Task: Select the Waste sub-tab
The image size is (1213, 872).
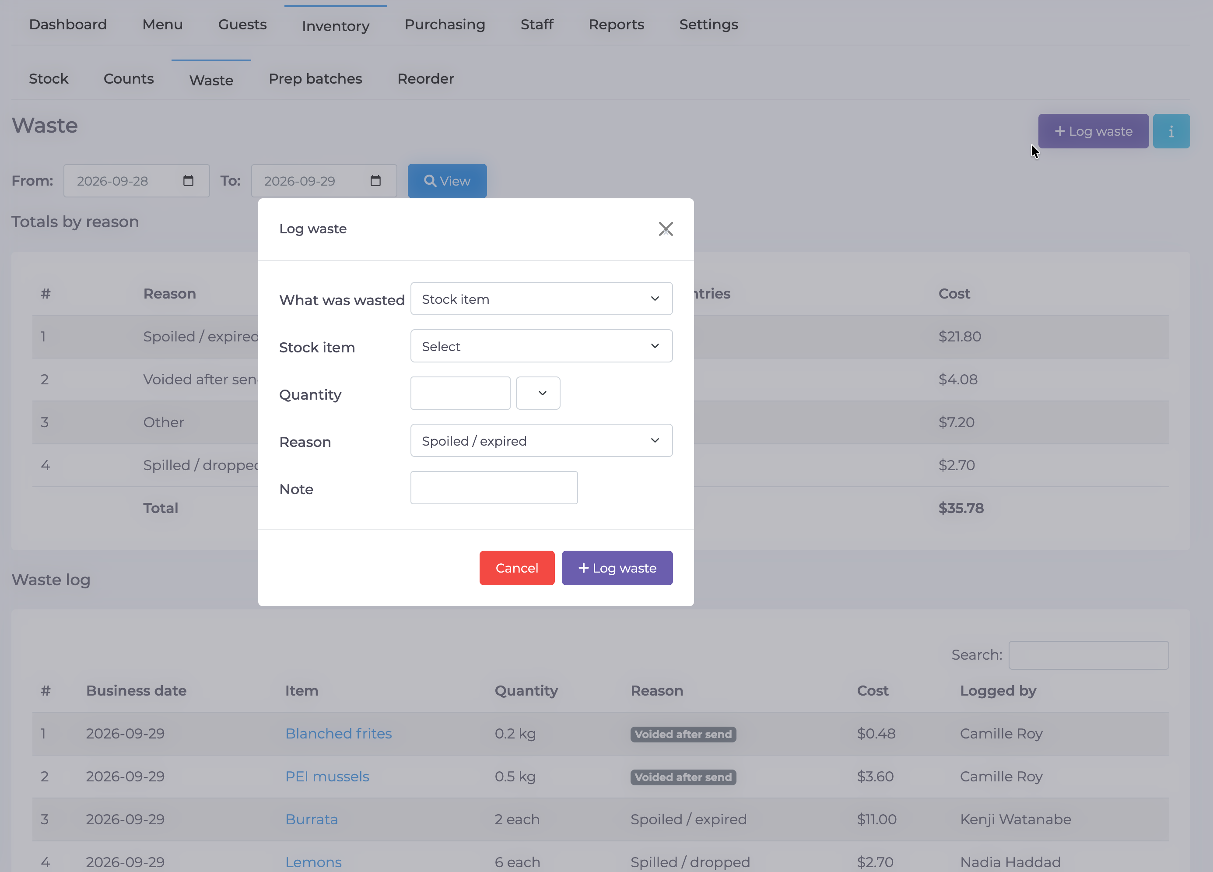Action: [211, 80]
